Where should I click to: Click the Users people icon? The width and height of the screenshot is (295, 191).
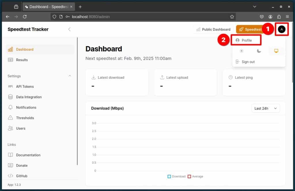point(11,128)
